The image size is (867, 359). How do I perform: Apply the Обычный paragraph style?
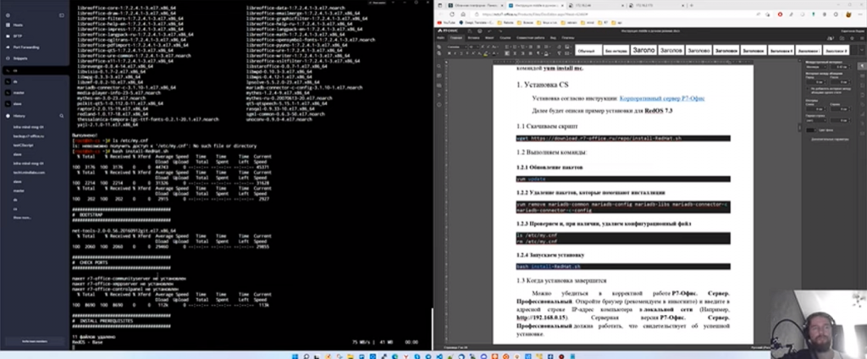[588, 50]
